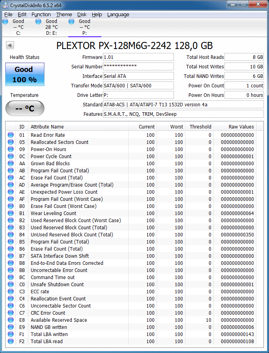Click the temperature display button
269x353 pixels.
(25, 108)
